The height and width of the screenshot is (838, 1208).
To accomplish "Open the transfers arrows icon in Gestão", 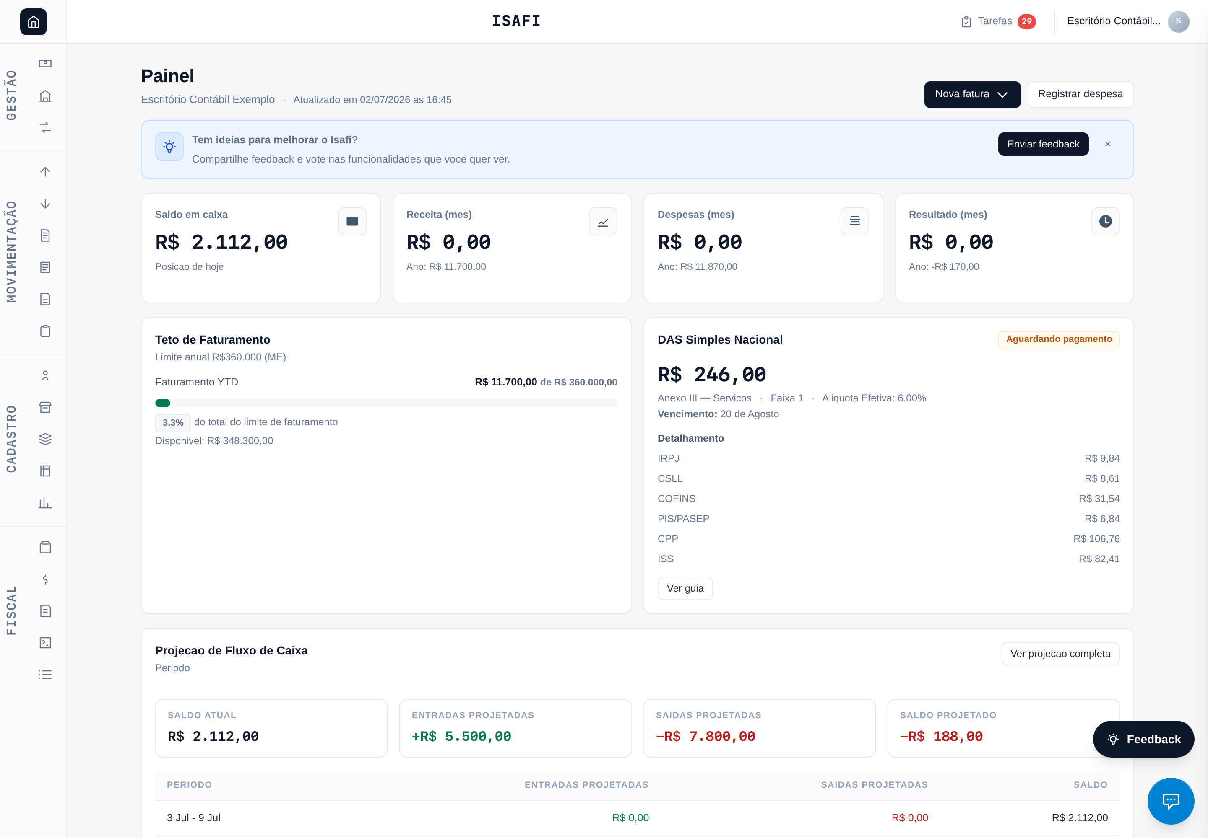I will coord(45,127).
